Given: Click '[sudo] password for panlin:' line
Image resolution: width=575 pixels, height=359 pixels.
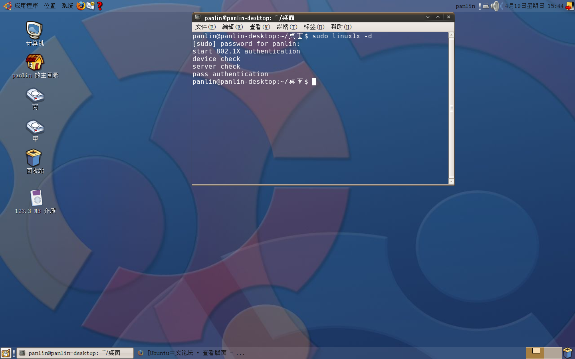Looking at the screenshot, I should coord(246,44).
